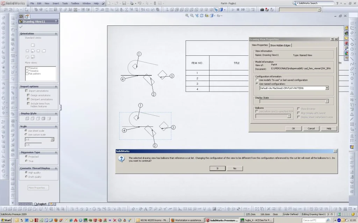Open the named configuration dropdown
The image size is (358, 223).
pos(327,88)
